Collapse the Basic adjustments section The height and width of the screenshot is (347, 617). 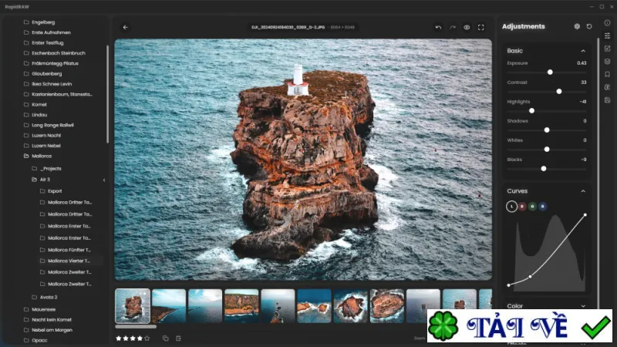[x=583, y=51]
